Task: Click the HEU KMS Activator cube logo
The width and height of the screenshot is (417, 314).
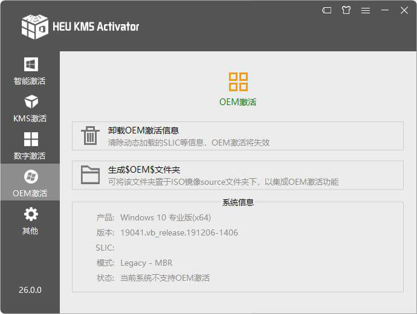Action: tap(34, 26)
